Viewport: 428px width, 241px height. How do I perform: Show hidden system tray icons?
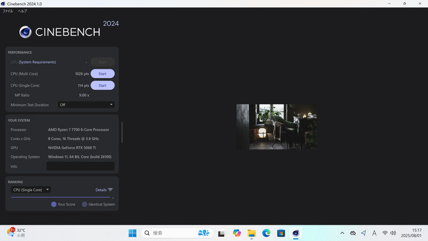click(342, 233)
